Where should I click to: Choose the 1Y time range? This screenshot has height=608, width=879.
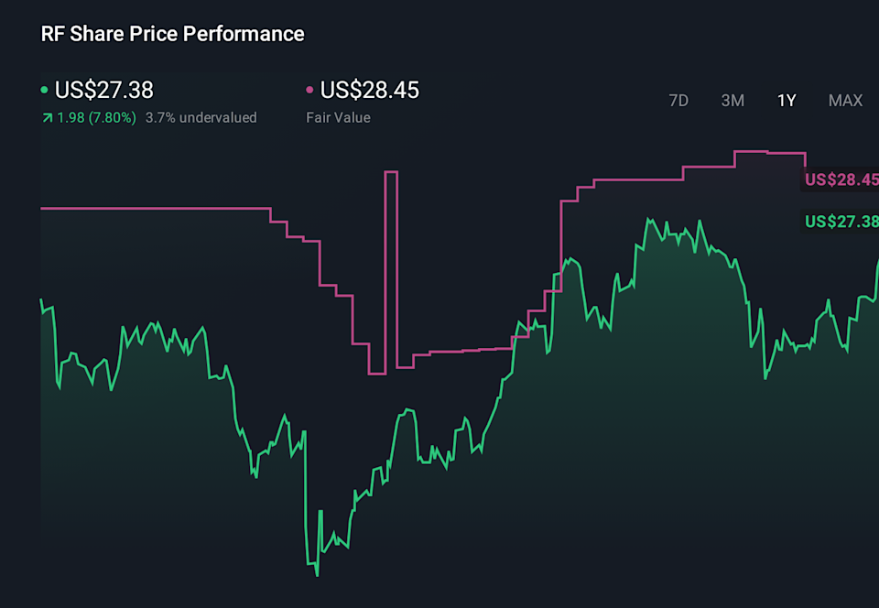(787, 101)
